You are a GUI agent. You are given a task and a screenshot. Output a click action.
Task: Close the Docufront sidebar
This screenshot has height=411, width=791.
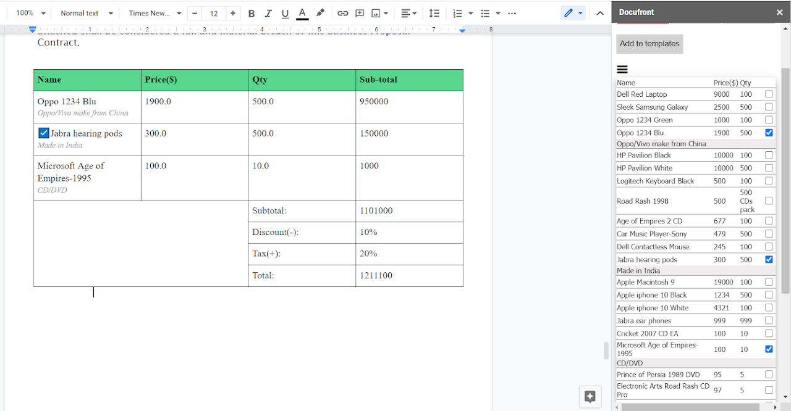779,12
